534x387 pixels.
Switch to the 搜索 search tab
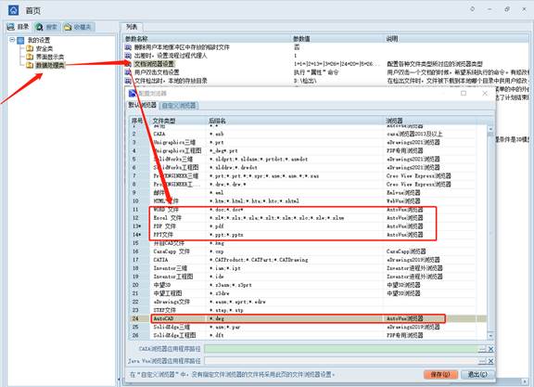[x=47, y=27]
